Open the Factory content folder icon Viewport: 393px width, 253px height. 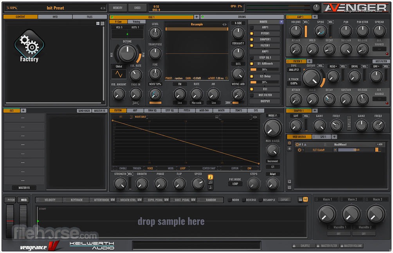(x=29, y=46)
